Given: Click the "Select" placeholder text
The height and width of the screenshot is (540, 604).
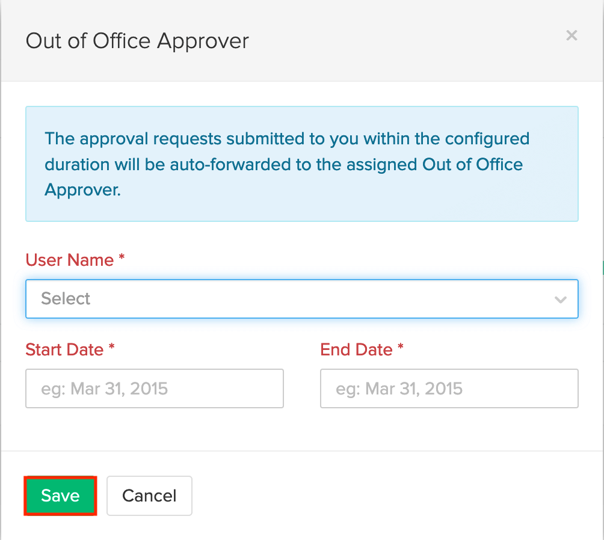Looking at the screenshot, I should click(x=66, y=299).
